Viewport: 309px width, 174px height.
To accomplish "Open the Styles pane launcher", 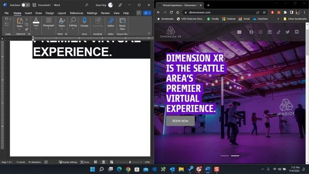I will 66,34.
